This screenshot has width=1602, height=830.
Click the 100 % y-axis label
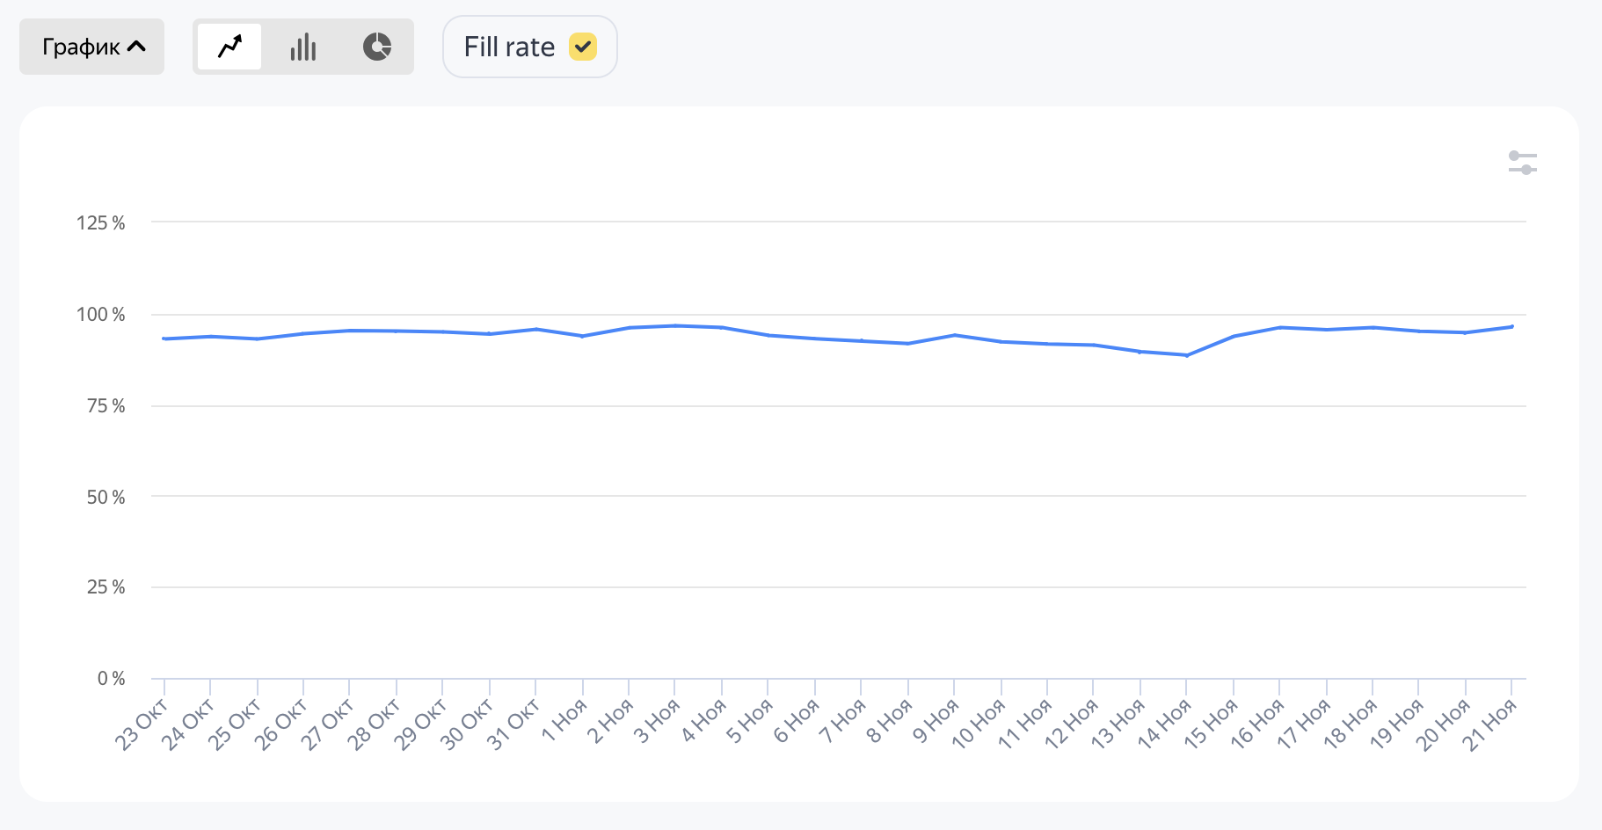tap(101, 315)
